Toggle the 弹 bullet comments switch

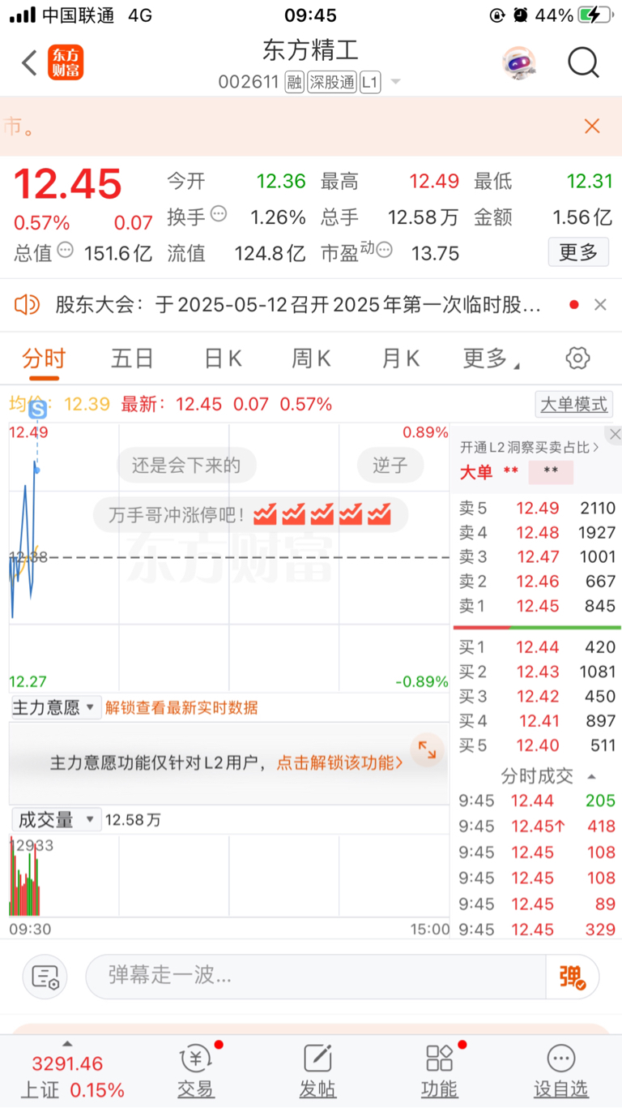573,976
